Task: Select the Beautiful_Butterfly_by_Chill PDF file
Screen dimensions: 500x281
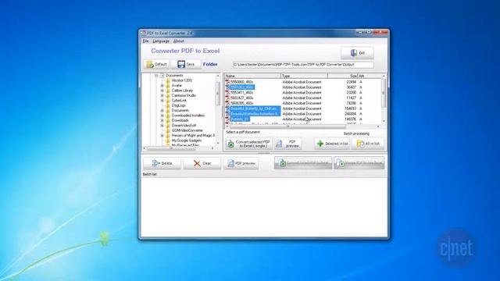Action: pyautogui.click(x=255, y=108)
